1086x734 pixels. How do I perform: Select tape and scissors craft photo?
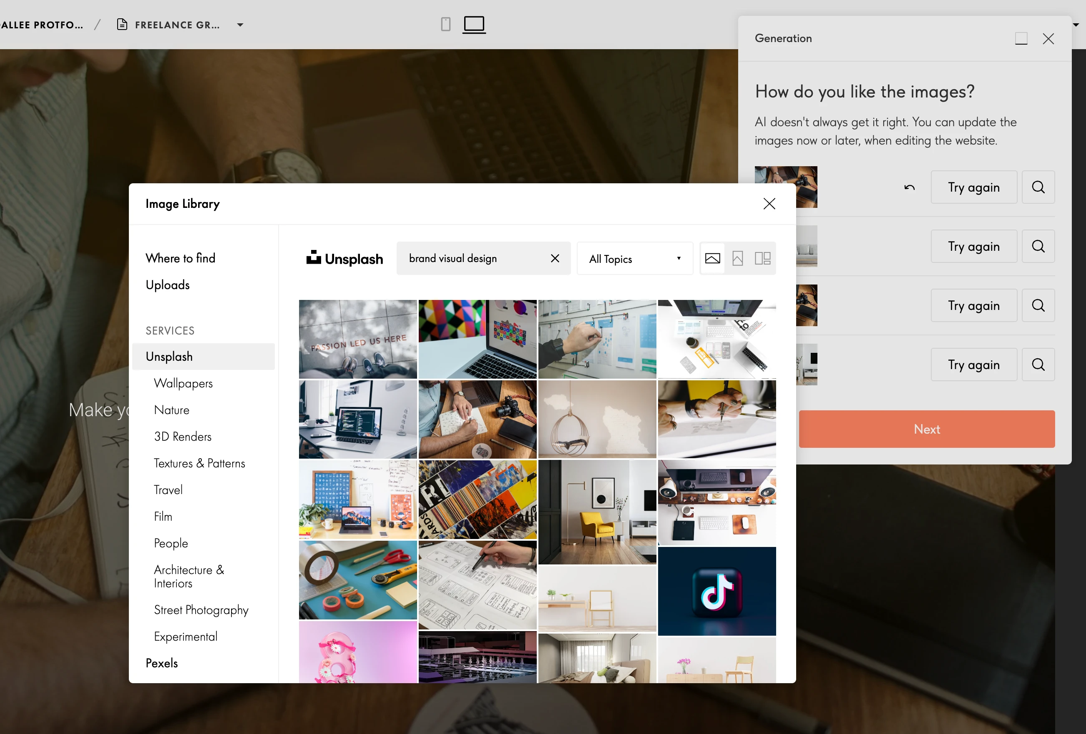click(358, 580)
